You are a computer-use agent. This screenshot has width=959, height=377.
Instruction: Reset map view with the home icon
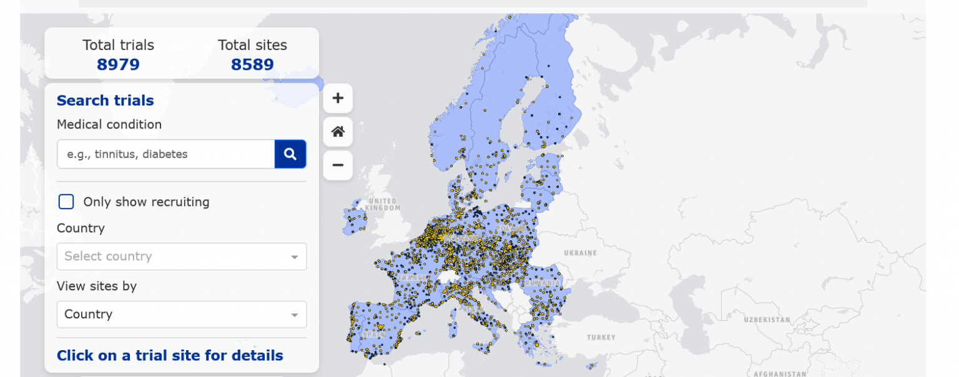[337, 132]
